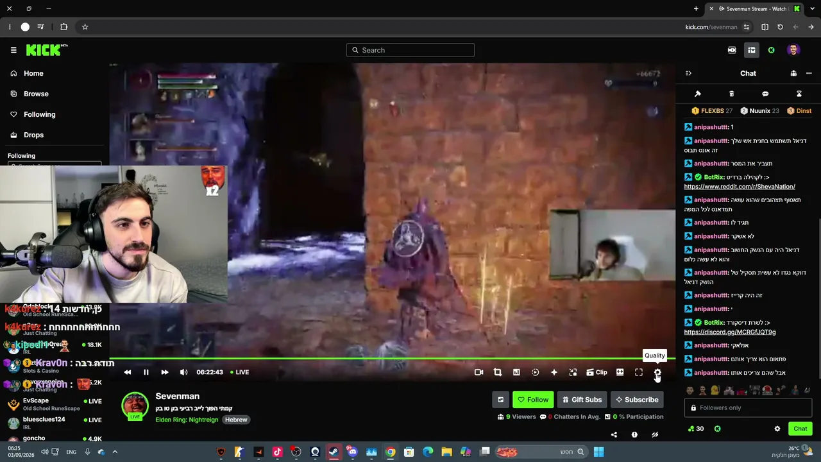Click the top bar highlighted layout icon
Screen dimensions: 821x462
(x=751, y=50)
